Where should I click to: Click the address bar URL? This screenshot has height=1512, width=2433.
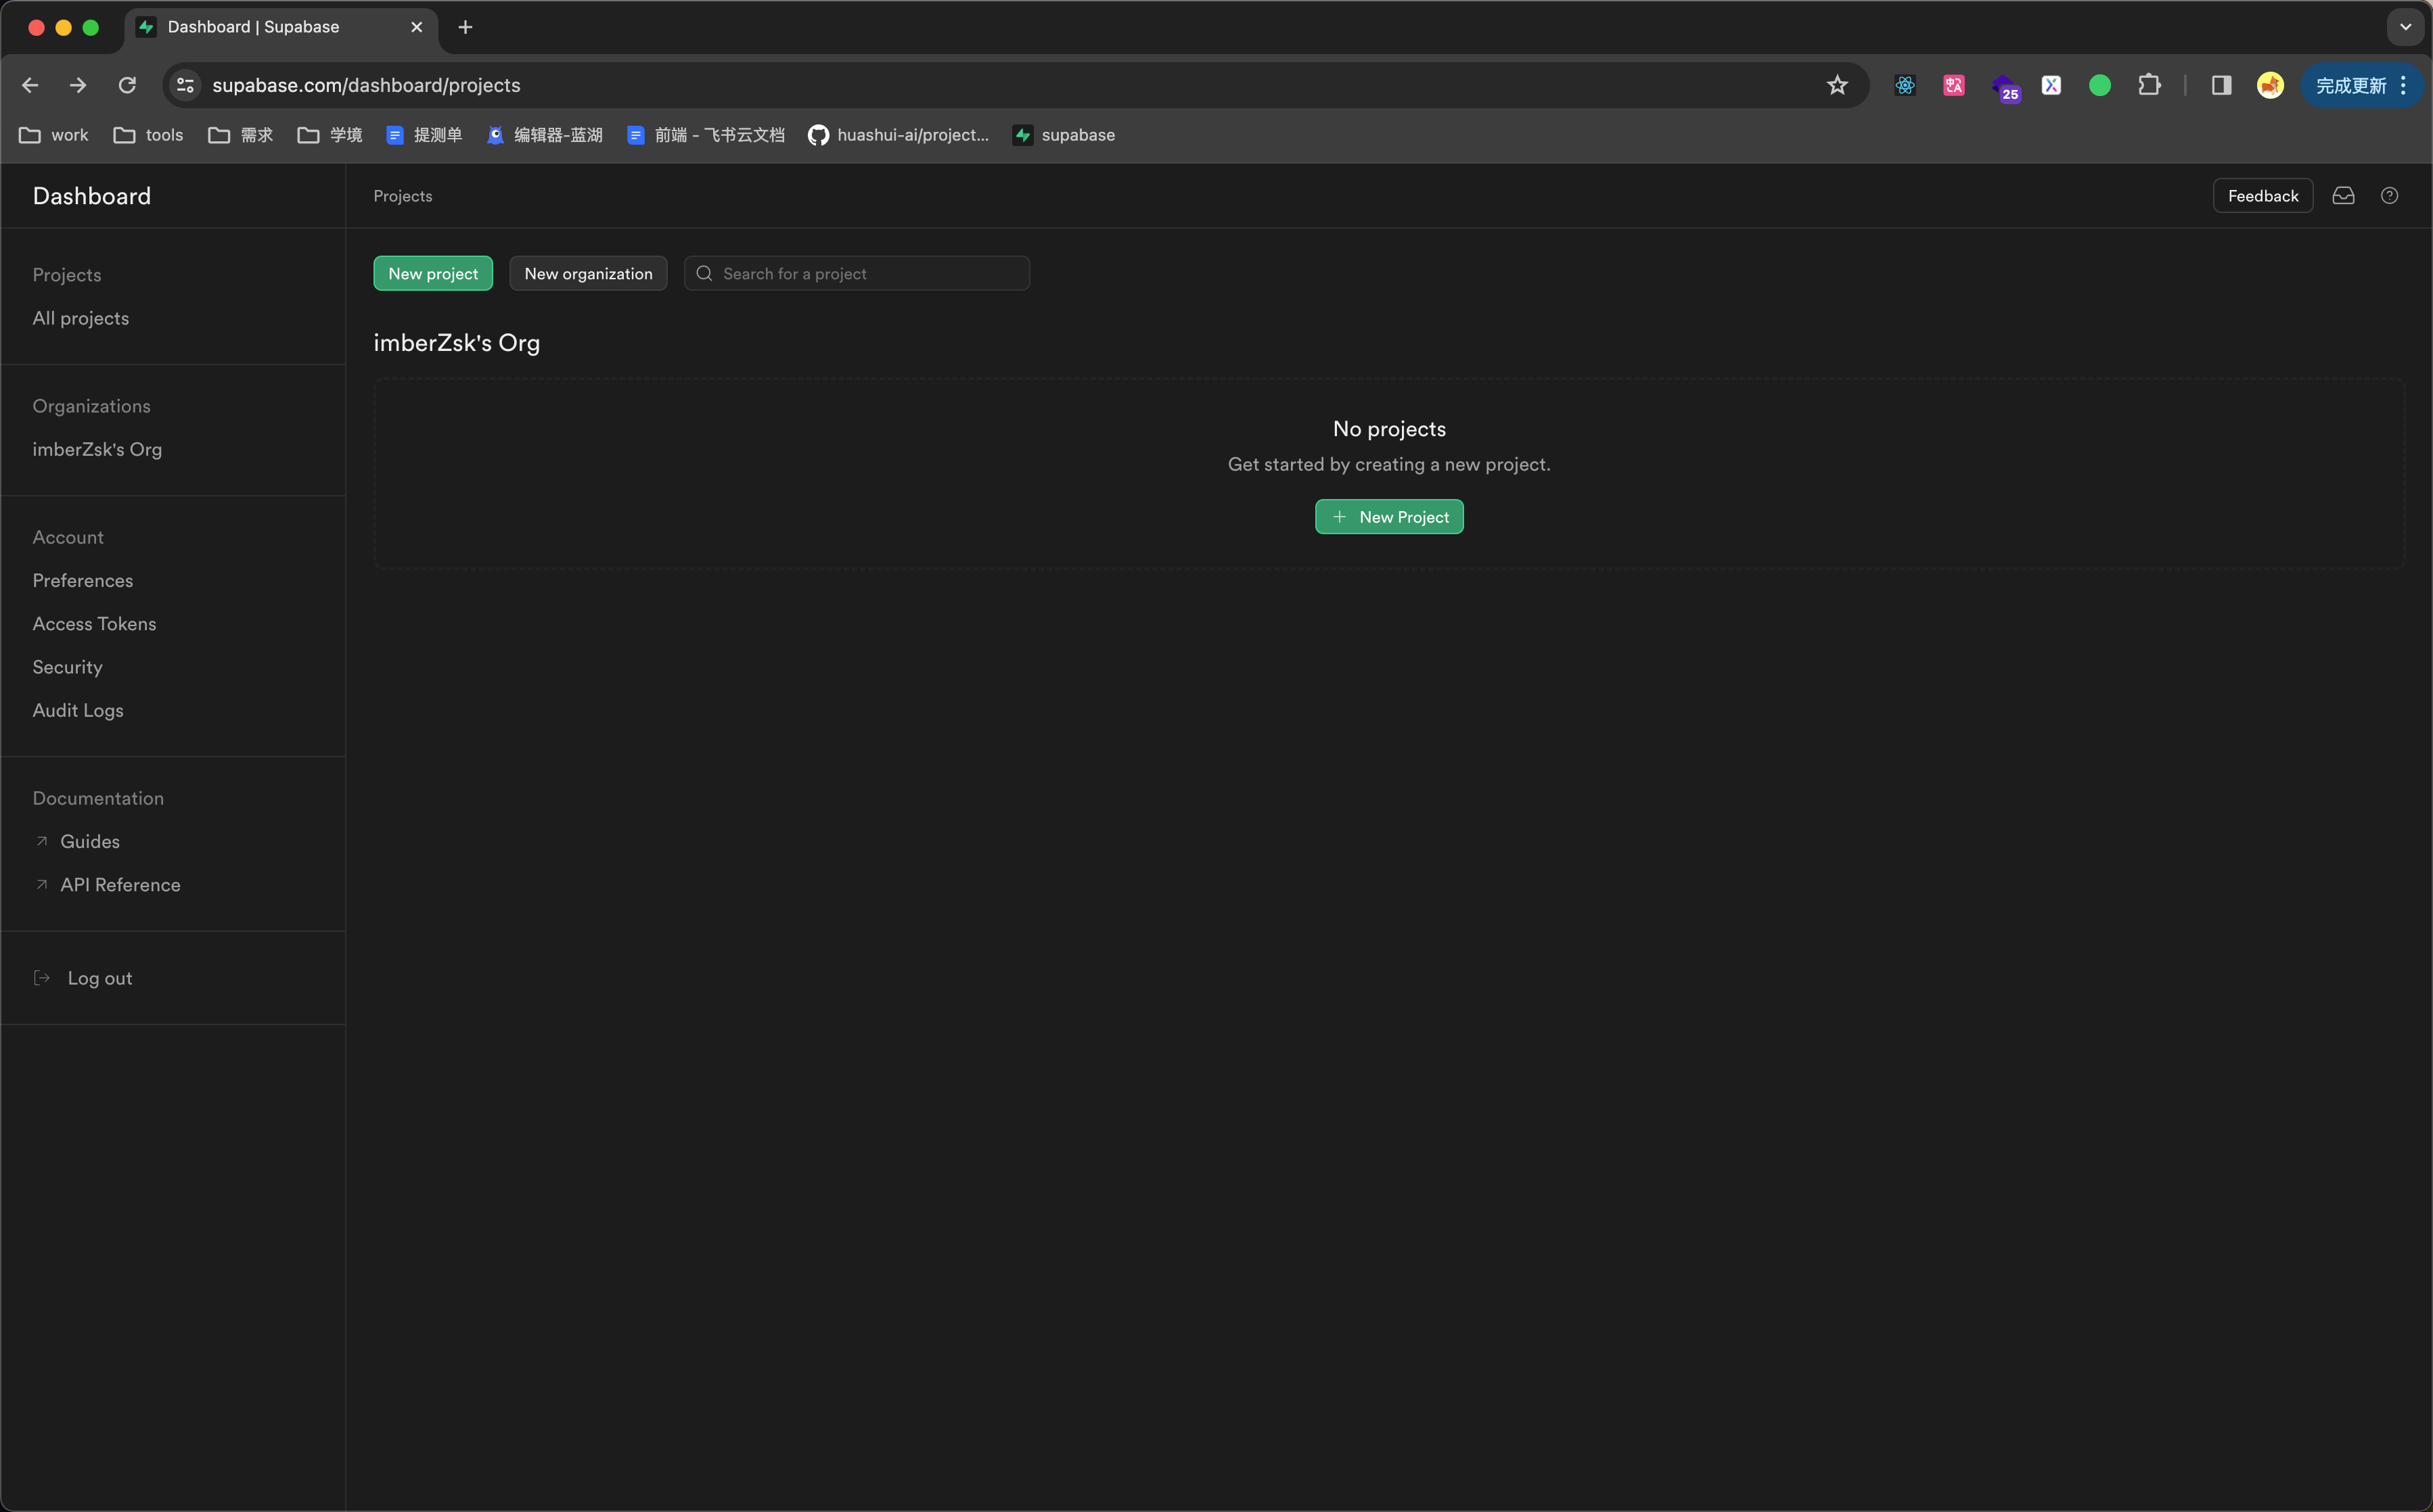[x=366, y=85]
